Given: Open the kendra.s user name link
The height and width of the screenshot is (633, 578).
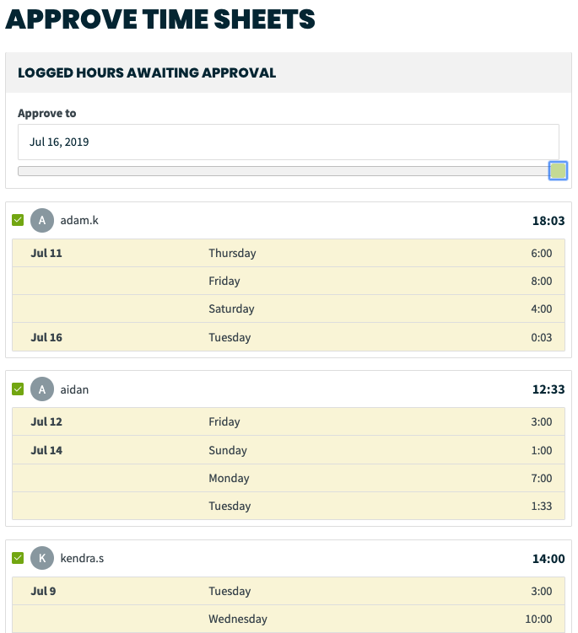Looking at the screenshot, I should [x=82, y=558].
